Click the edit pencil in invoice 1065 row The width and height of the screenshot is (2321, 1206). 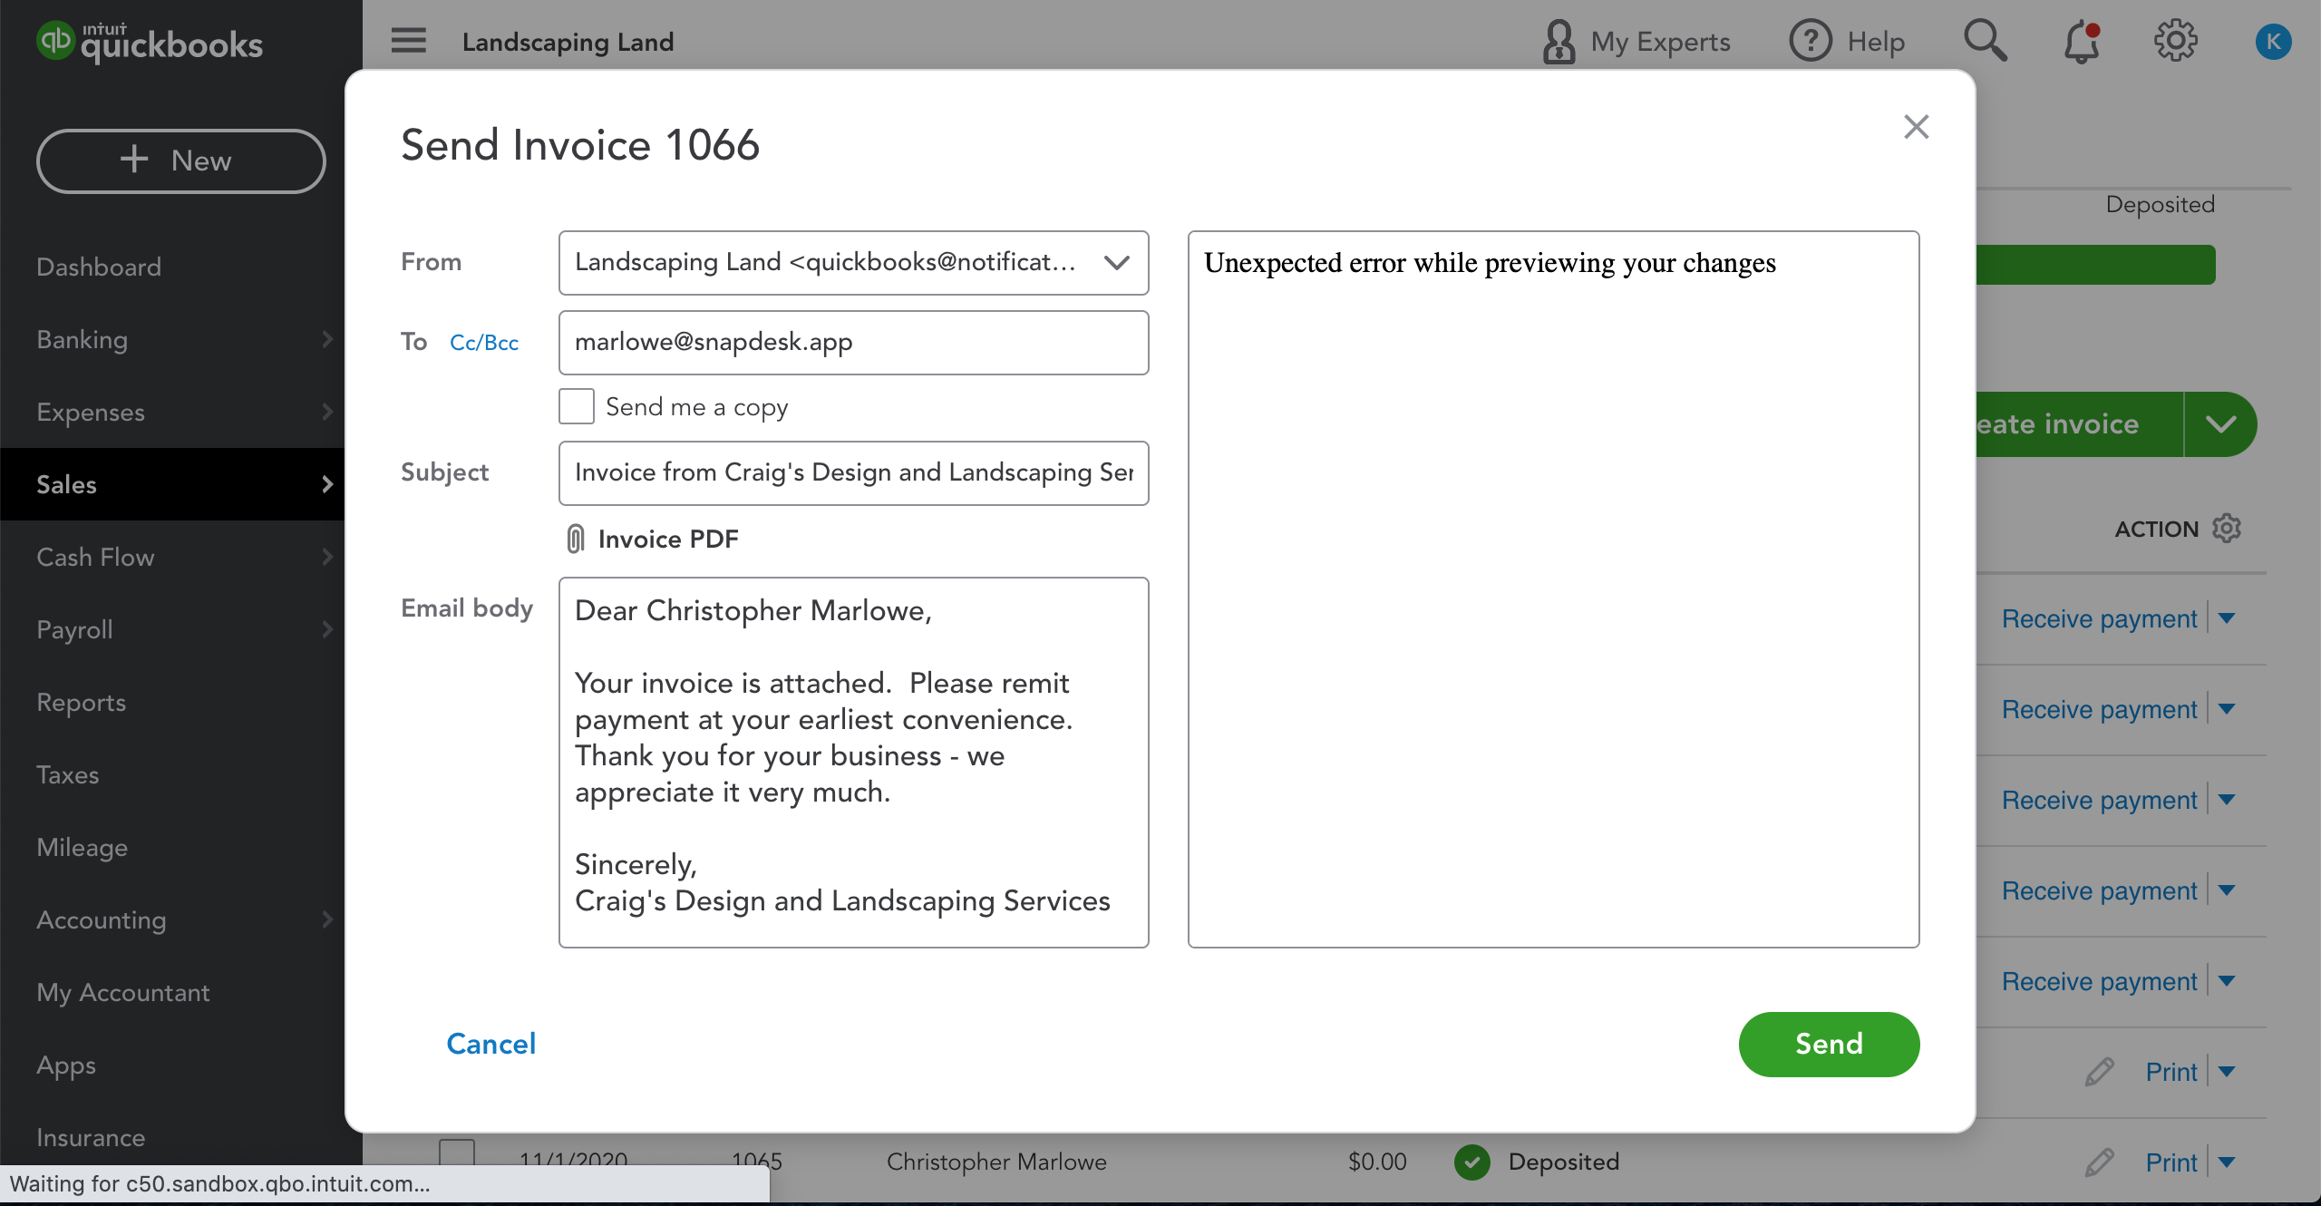(x=2099, y=1162)
